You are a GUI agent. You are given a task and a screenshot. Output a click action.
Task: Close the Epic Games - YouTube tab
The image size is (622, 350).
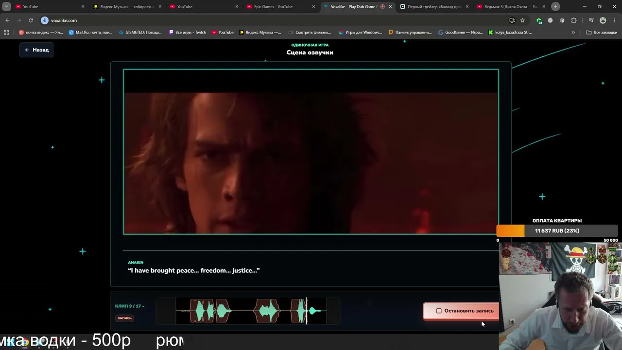click(313, 6)
